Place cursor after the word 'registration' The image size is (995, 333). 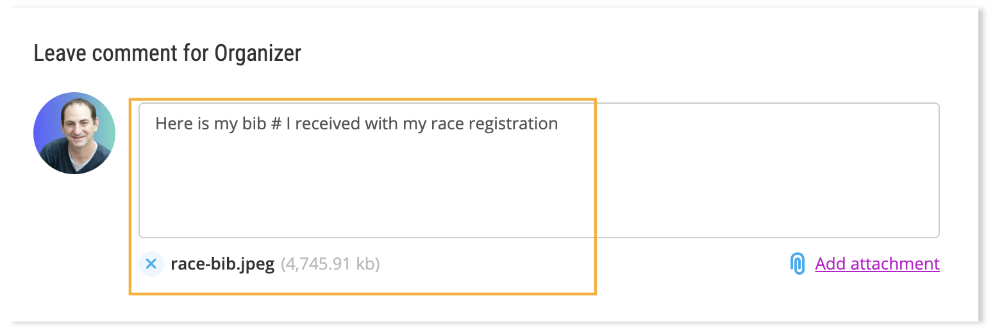click(559, 123)
